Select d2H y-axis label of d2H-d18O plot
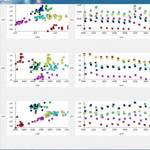The width and height of the screenshot is (150, 150). tap(3, 20)
